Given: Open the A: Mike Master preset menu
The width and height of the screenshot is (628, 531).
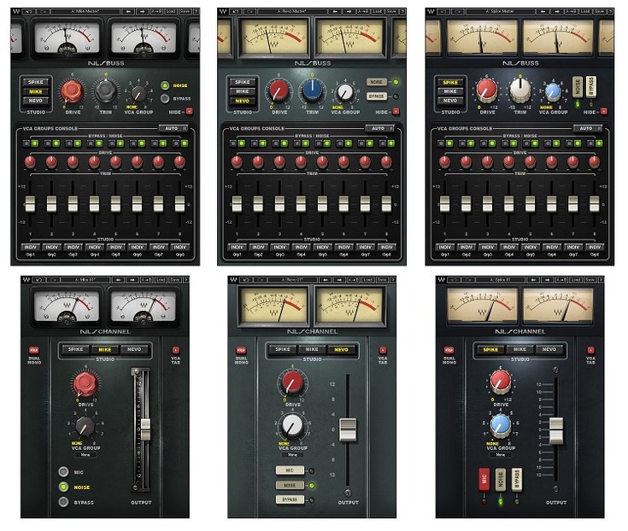Looking at the screenshot, I should (85, 12).
